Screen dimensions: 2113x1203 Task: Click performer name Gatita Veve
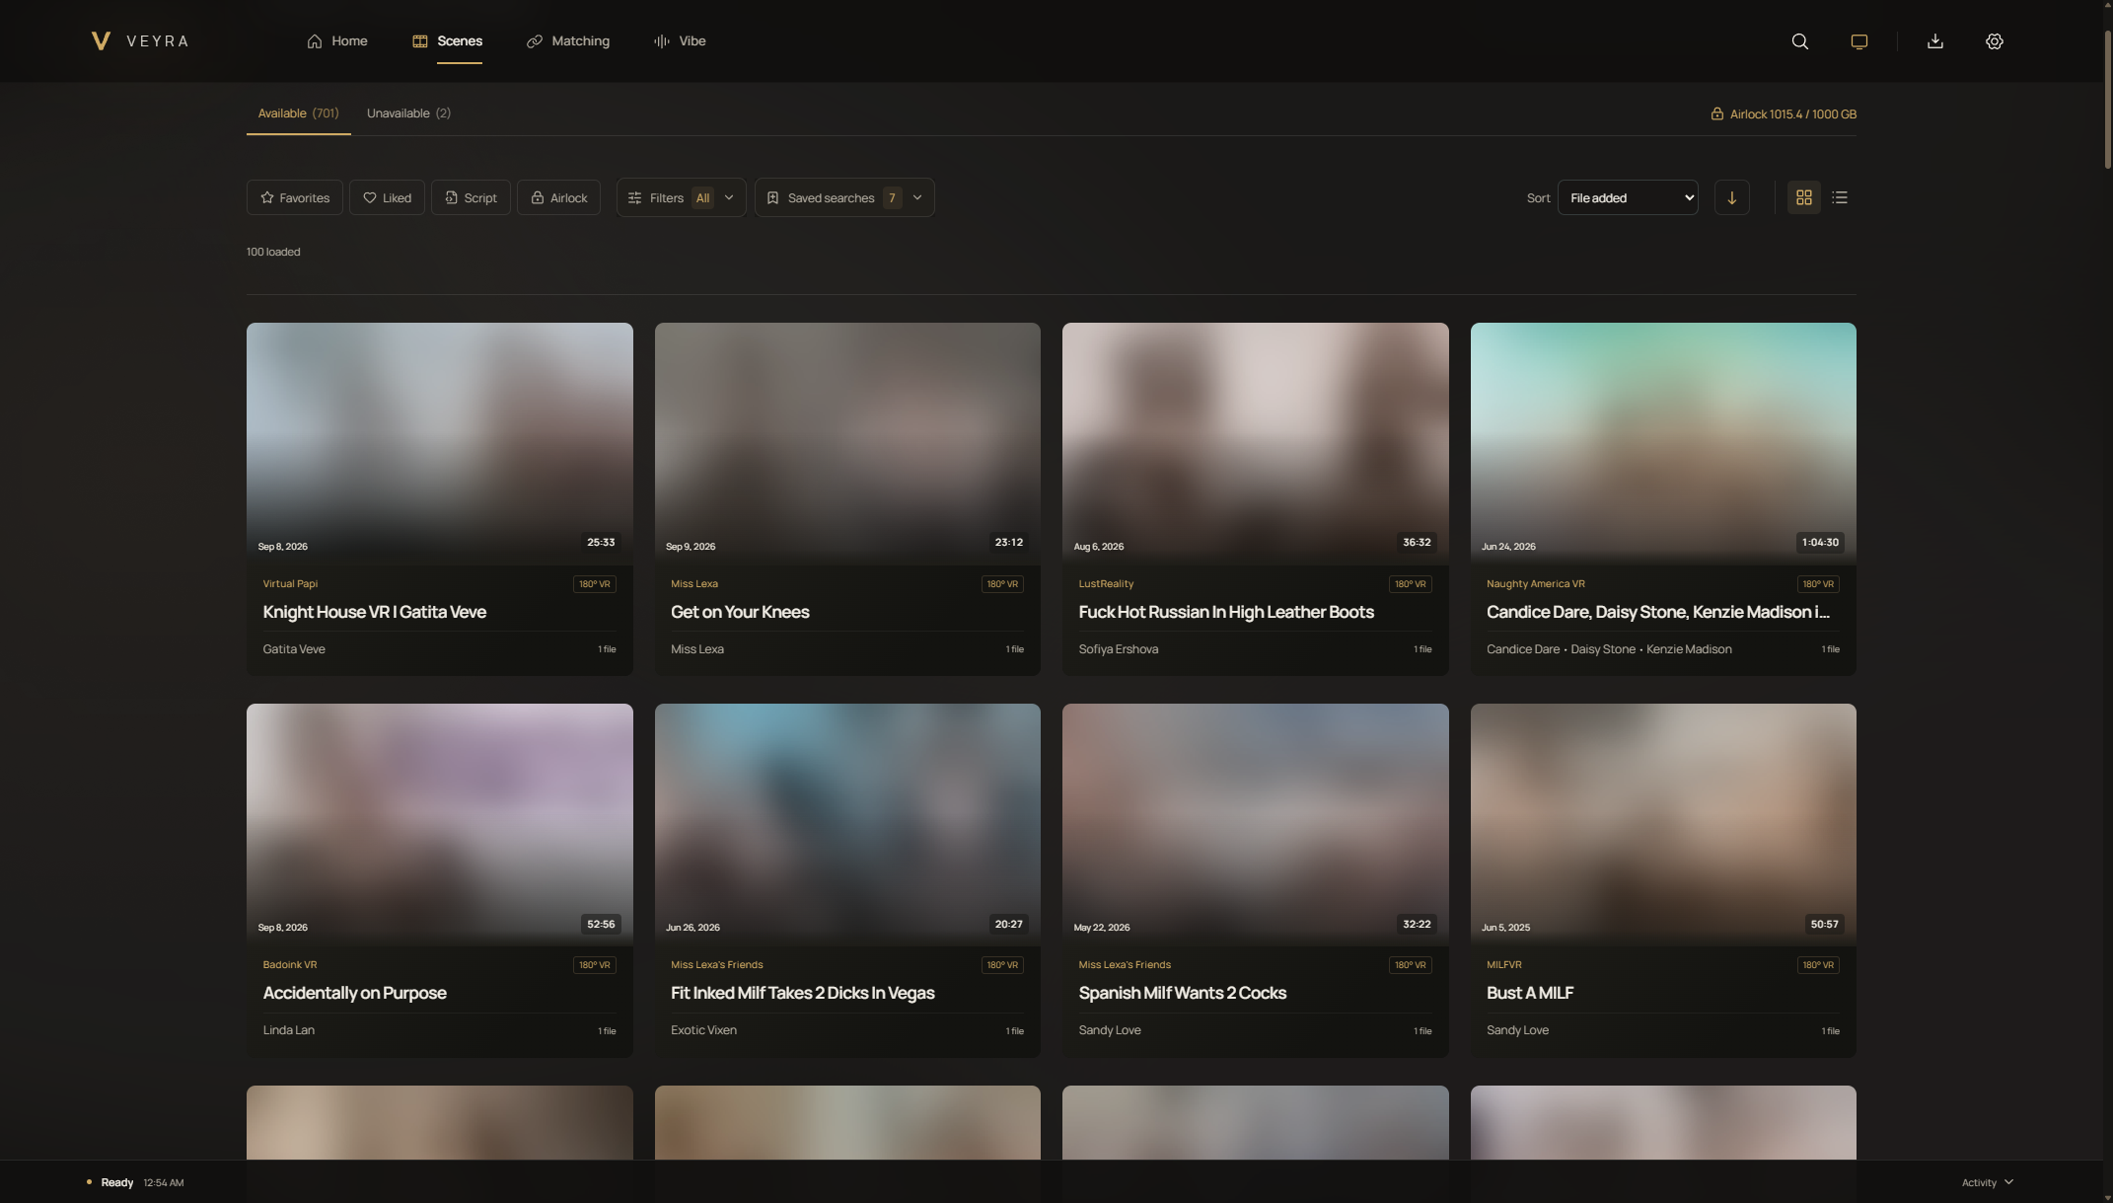click(294, 649)
